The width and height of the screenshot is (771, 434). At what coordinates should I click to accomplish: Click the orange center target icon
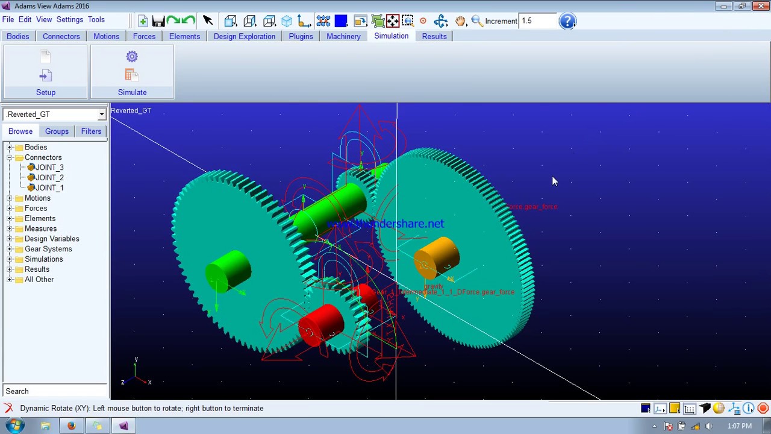(x=423, y=21)
